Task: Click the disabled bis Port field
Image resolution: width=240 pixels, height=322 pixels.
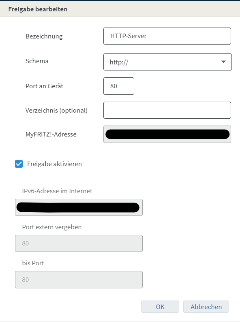Action: 79,280
